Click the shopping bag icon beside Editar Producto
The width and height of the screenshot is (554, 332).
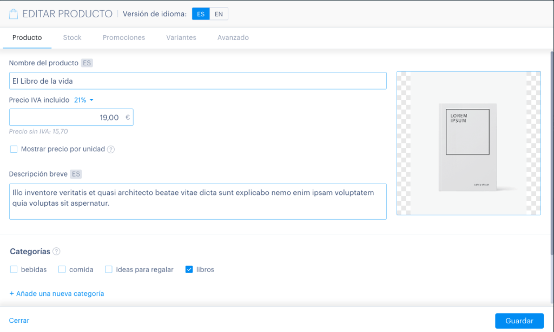pos(14,14)
